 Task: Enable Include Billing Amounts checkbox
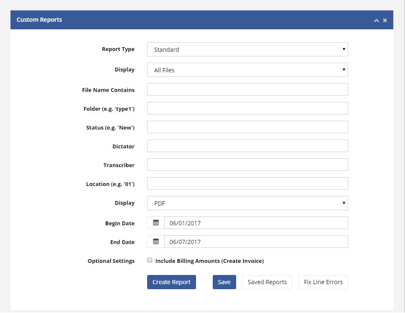[150, 260]
